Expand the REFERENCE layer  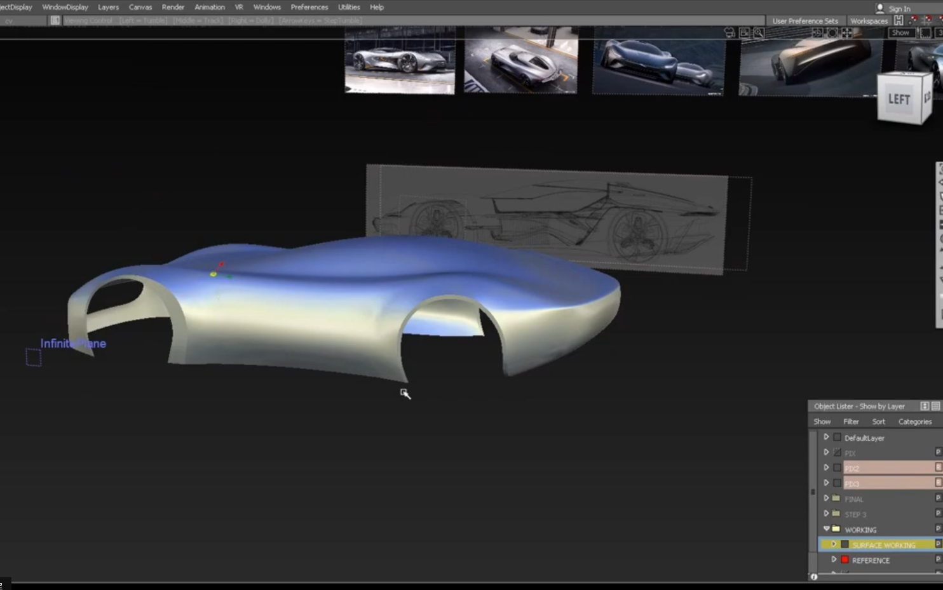pyautogui.click(x=834, y=560)
